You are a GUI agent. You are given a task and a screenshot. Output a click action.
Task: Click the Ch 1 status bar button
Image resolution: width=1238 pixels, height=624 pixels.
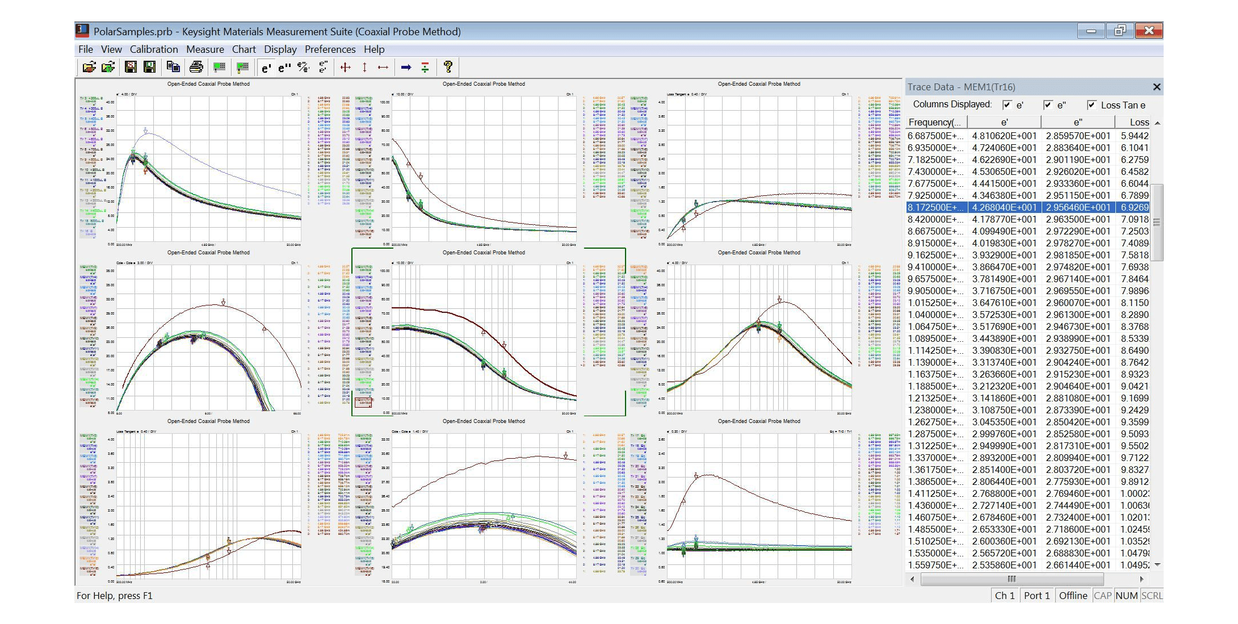pyautogui.click(x=1005, y=596)
